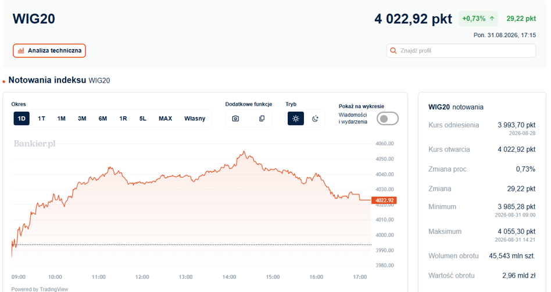Select the 1T period tab

(x=41, y=119)
